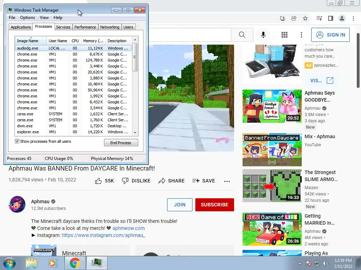Click the thumbs-down Dislike icon
Image resolution: width=361 pixels, height=270 pixels.
point(125,181)
